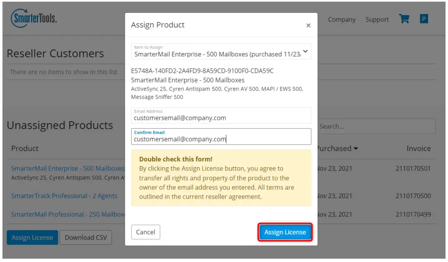448x262 pixels.
Task: Click the Download CSV button
Action: pyautogui.click(x=86, y=238)
